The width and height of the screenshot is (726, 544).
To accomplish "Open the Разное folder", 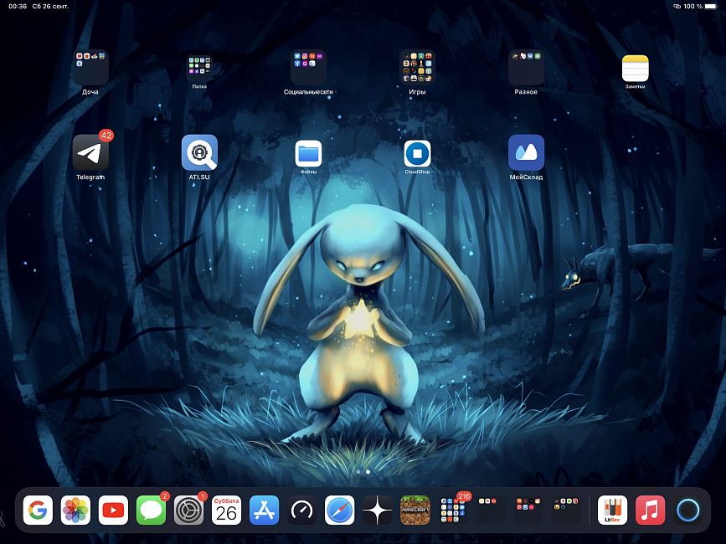I will 526,68.
